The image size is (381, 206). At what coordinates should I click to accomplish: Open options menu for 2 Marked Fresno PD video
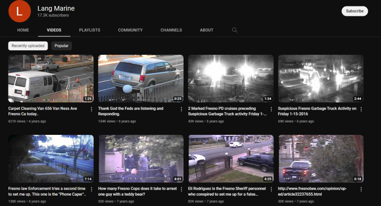click(271, 109)
